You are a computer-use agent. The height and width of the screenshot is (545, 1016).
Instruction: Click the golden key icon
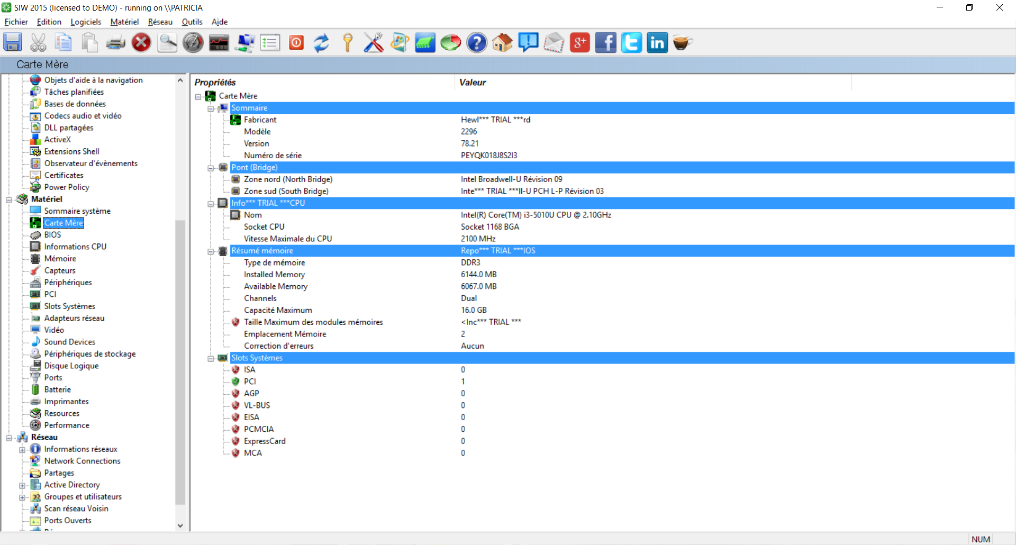[348, 42]
